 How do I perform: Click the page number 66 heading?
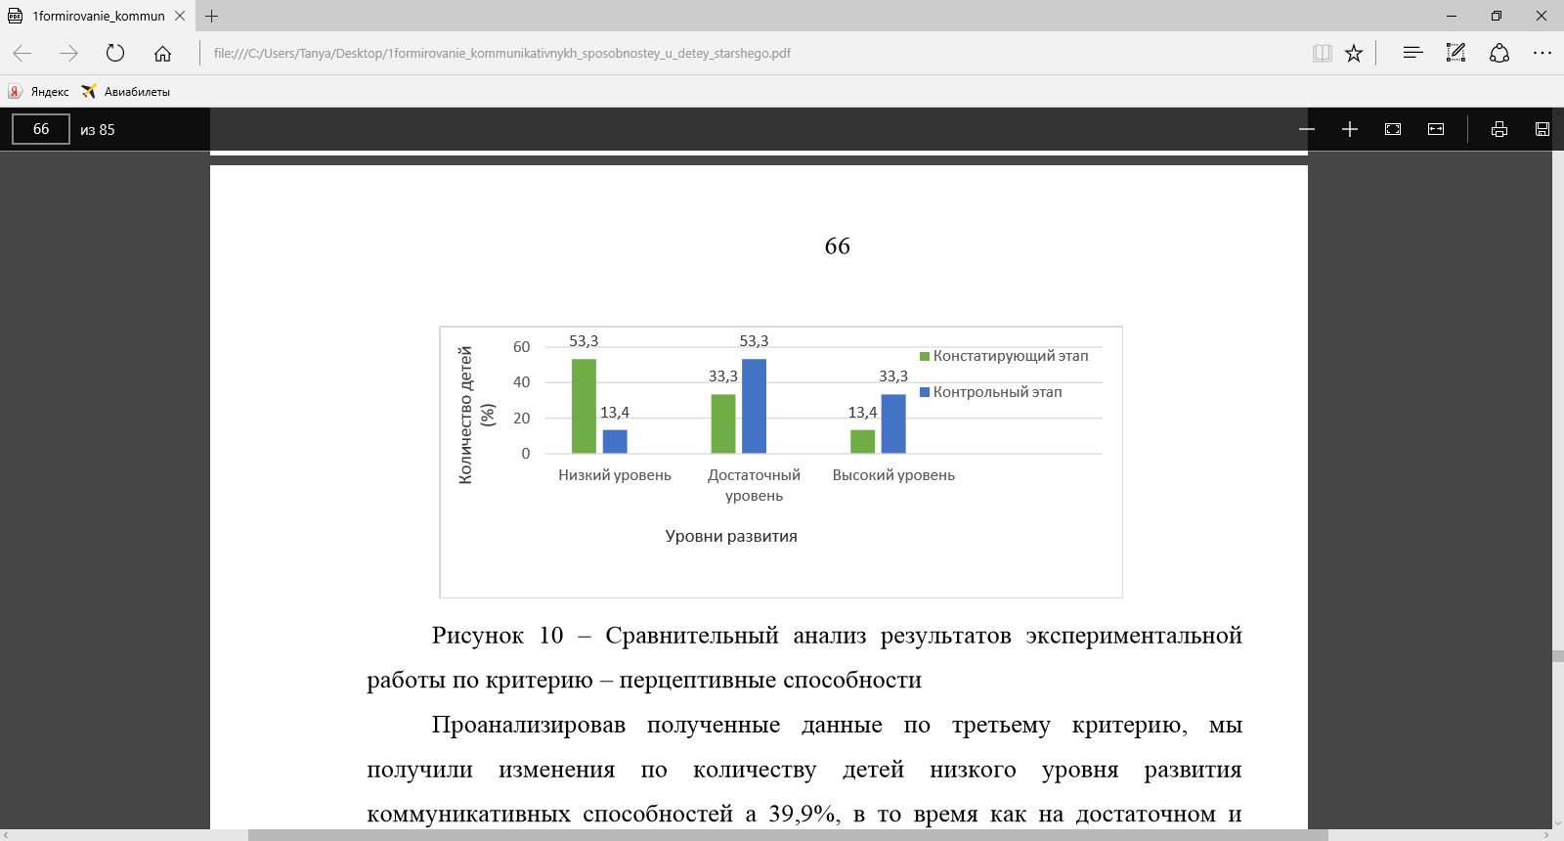[838, 246]
